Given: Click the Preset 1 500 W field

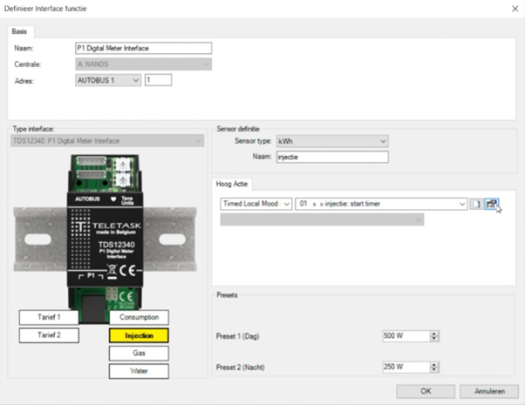Looking at the screenshot, I should 406,336.
